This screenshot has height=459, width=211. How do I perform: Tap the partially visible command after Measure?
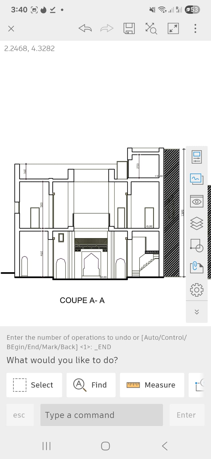tap(197, 385)
